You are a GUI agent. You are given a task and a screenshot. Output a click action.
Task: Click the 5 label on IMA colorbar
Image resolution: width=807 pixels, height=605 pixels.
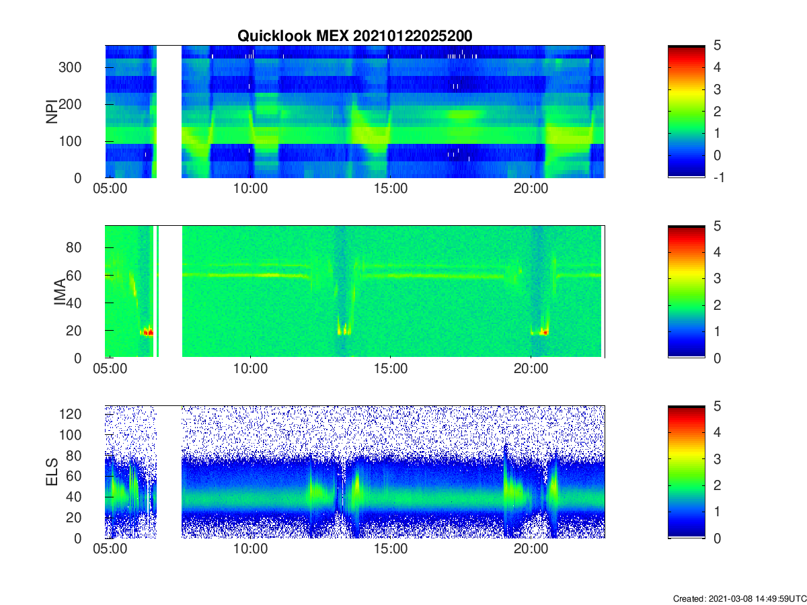[717, 227]
